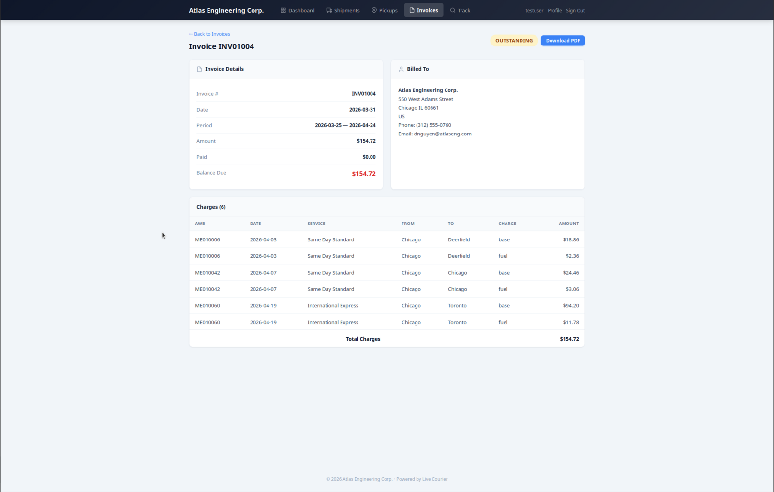Click the Invoice Details document icon

pos(199,69)
